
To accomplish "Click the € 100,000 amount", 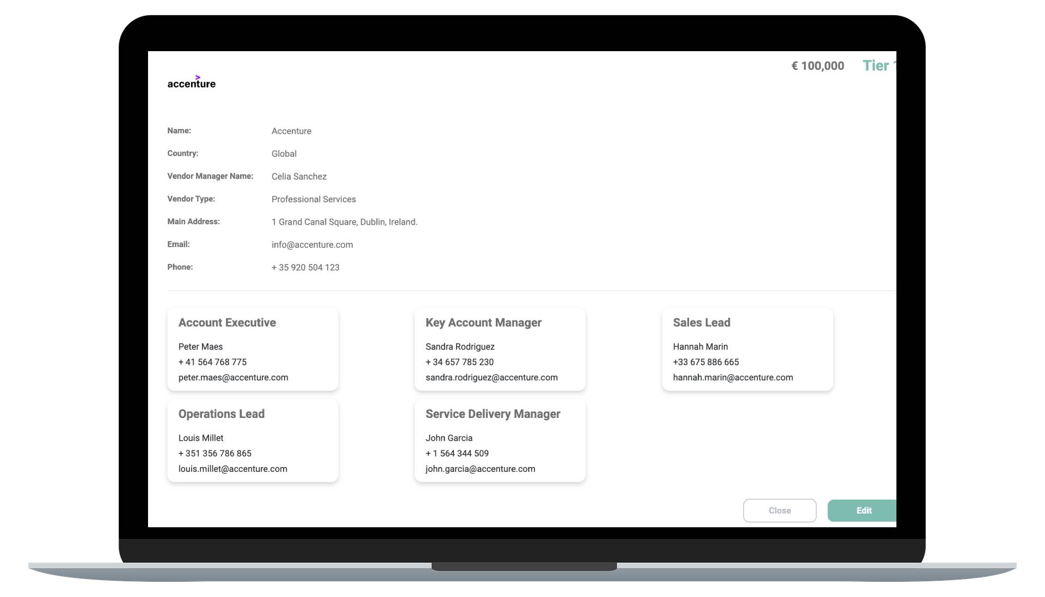I will tap(817, 66).
